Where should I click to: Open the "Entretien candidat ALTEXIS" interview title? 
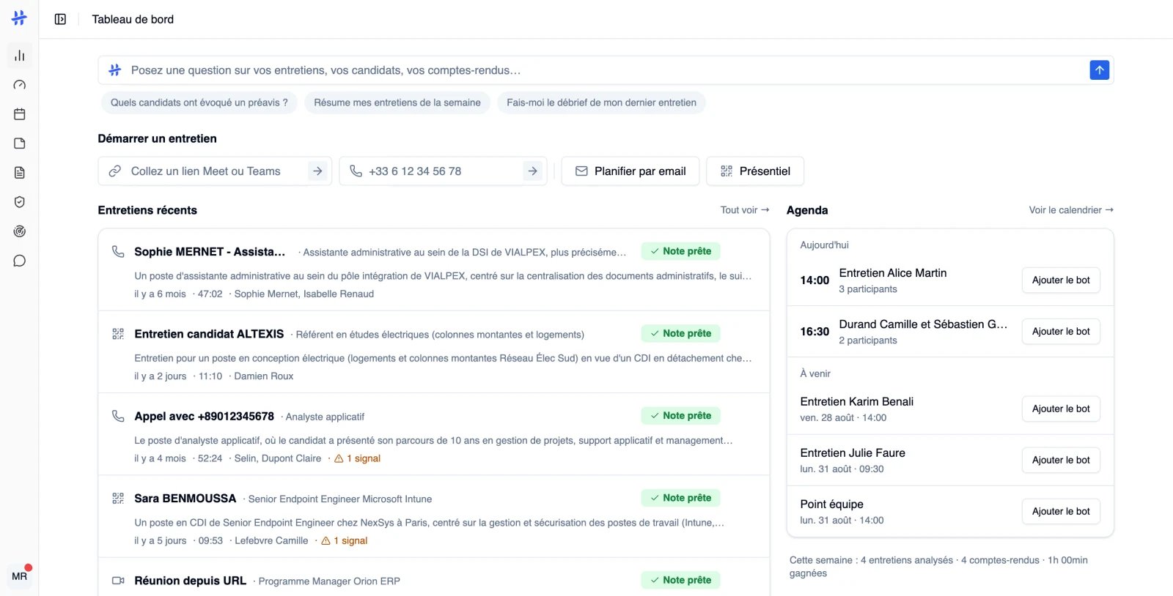(x=209, y=334)
